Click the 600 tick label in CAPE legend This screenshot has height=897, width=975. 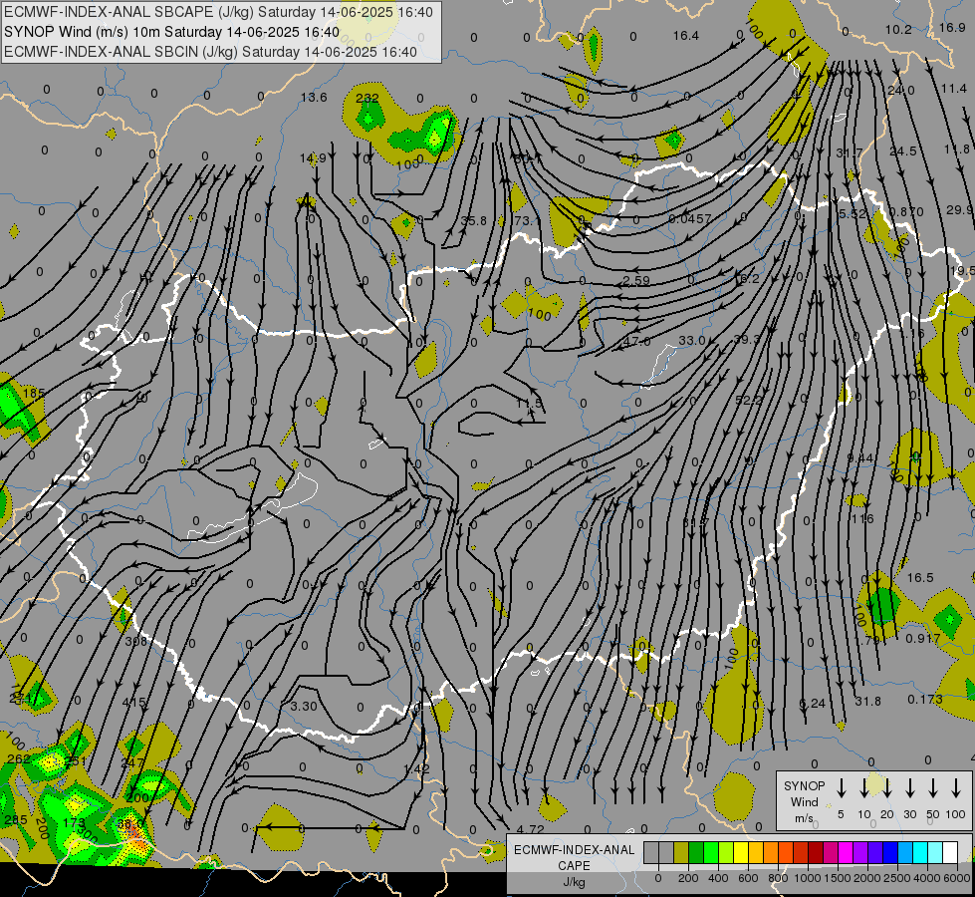748,878
